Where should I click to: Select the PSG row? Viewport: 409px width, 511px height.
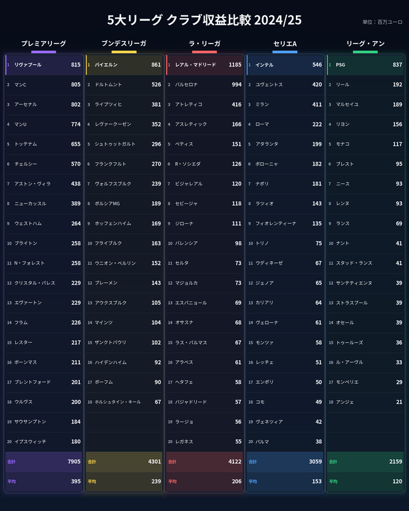pyautogui.click(x=365, y=65)
